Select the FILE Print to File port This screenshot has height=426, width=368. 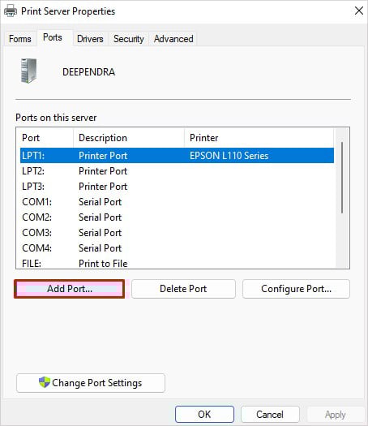click(177, 263)
